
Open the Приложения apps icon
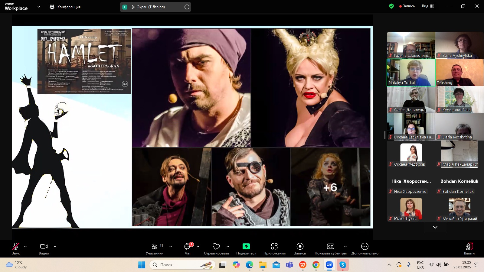coord(274,247)
